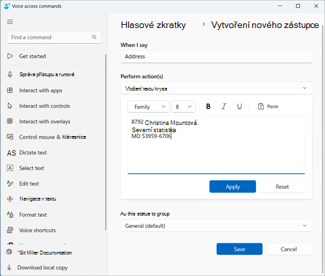Maximize the Voice access commands window

pyautogui.click(x=298, y=6)
